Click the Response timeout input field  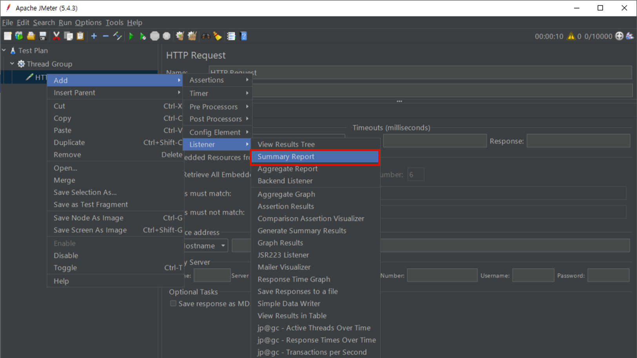(578, 141)
